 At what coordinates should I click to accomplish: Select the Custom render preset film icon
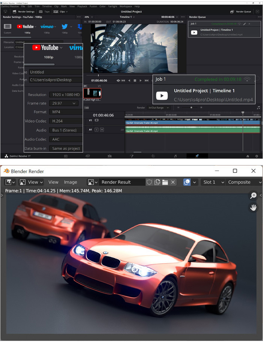8,27
